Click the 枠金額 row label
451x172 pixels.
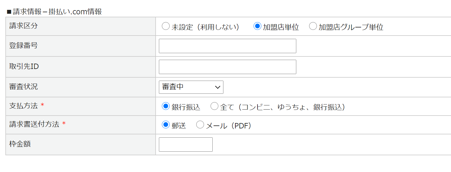click(x=20, y=144)
